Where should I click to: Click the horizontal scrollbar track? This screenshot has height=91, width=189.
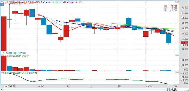[84, 89]
